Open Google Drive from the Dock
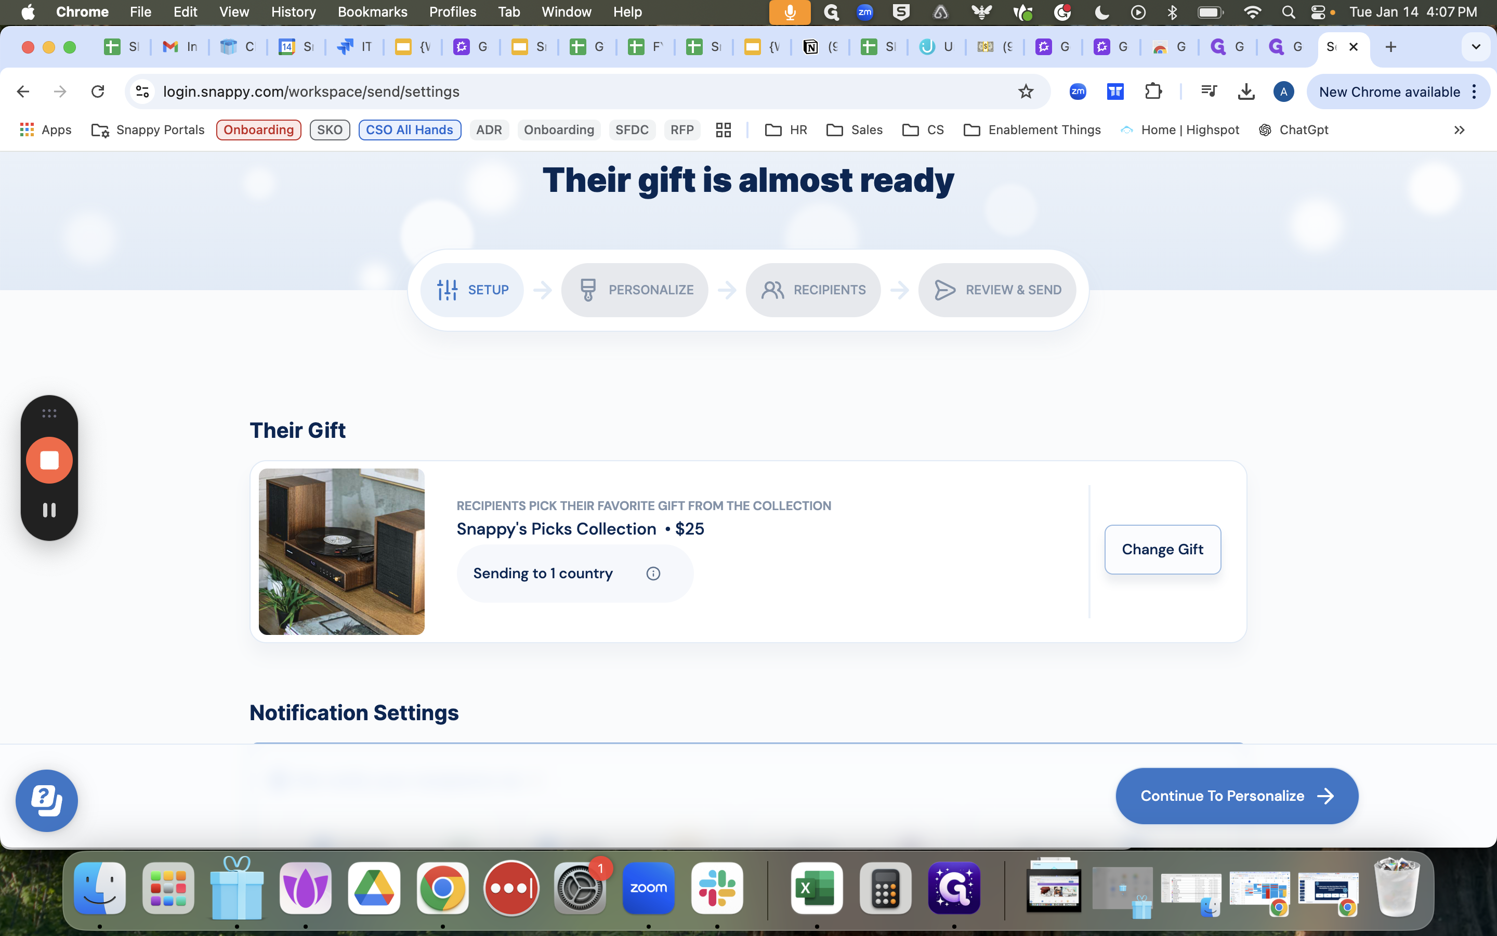1497x936 pixels. (x=374, y=888)
